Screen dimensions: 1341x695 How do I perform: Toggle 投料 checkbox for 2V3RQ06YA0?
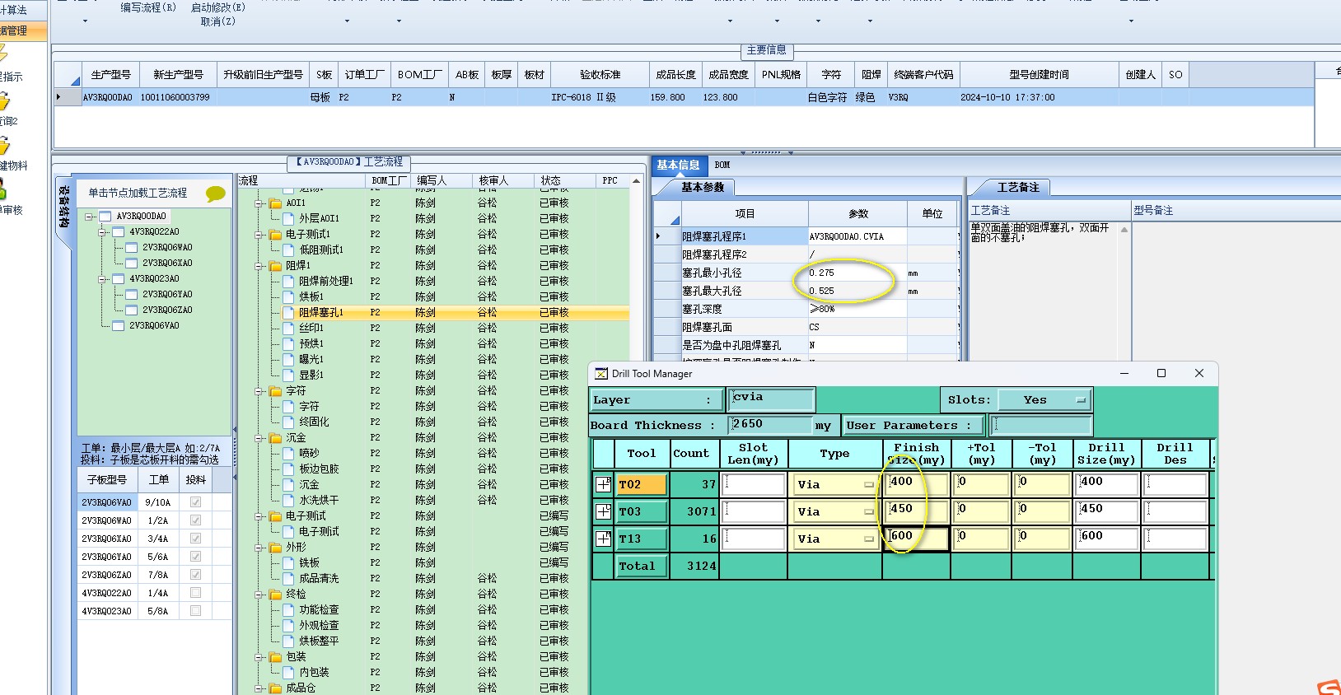[x=195, y=557]
